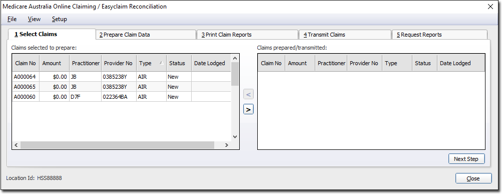Image resolution: width=502 pixels, height=194 pixels.
Task: Click the move-left arrow button
Action: (248, 95)
